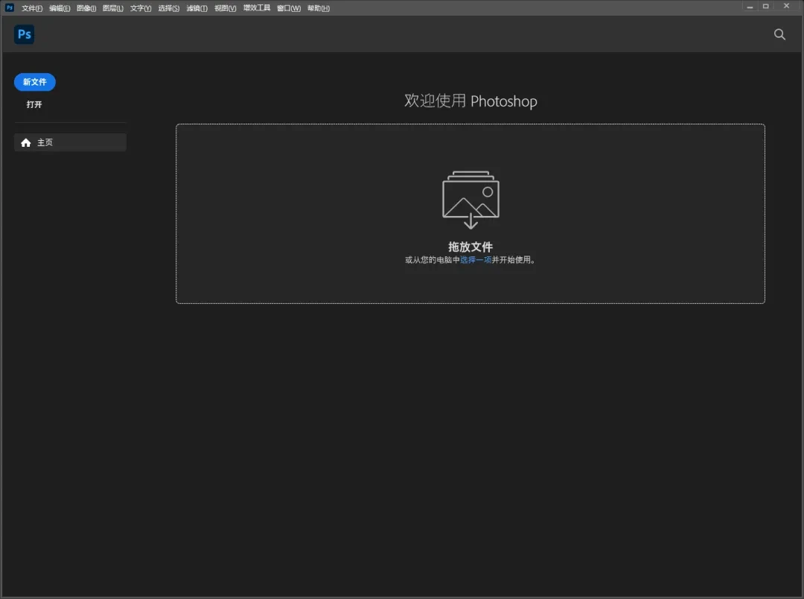
Task: Click the Photoshop Ps home logo
Action: pos(24,34)
